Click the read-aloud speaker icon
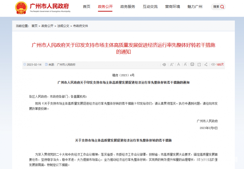244x169 pixels. (x=164, y=64)
